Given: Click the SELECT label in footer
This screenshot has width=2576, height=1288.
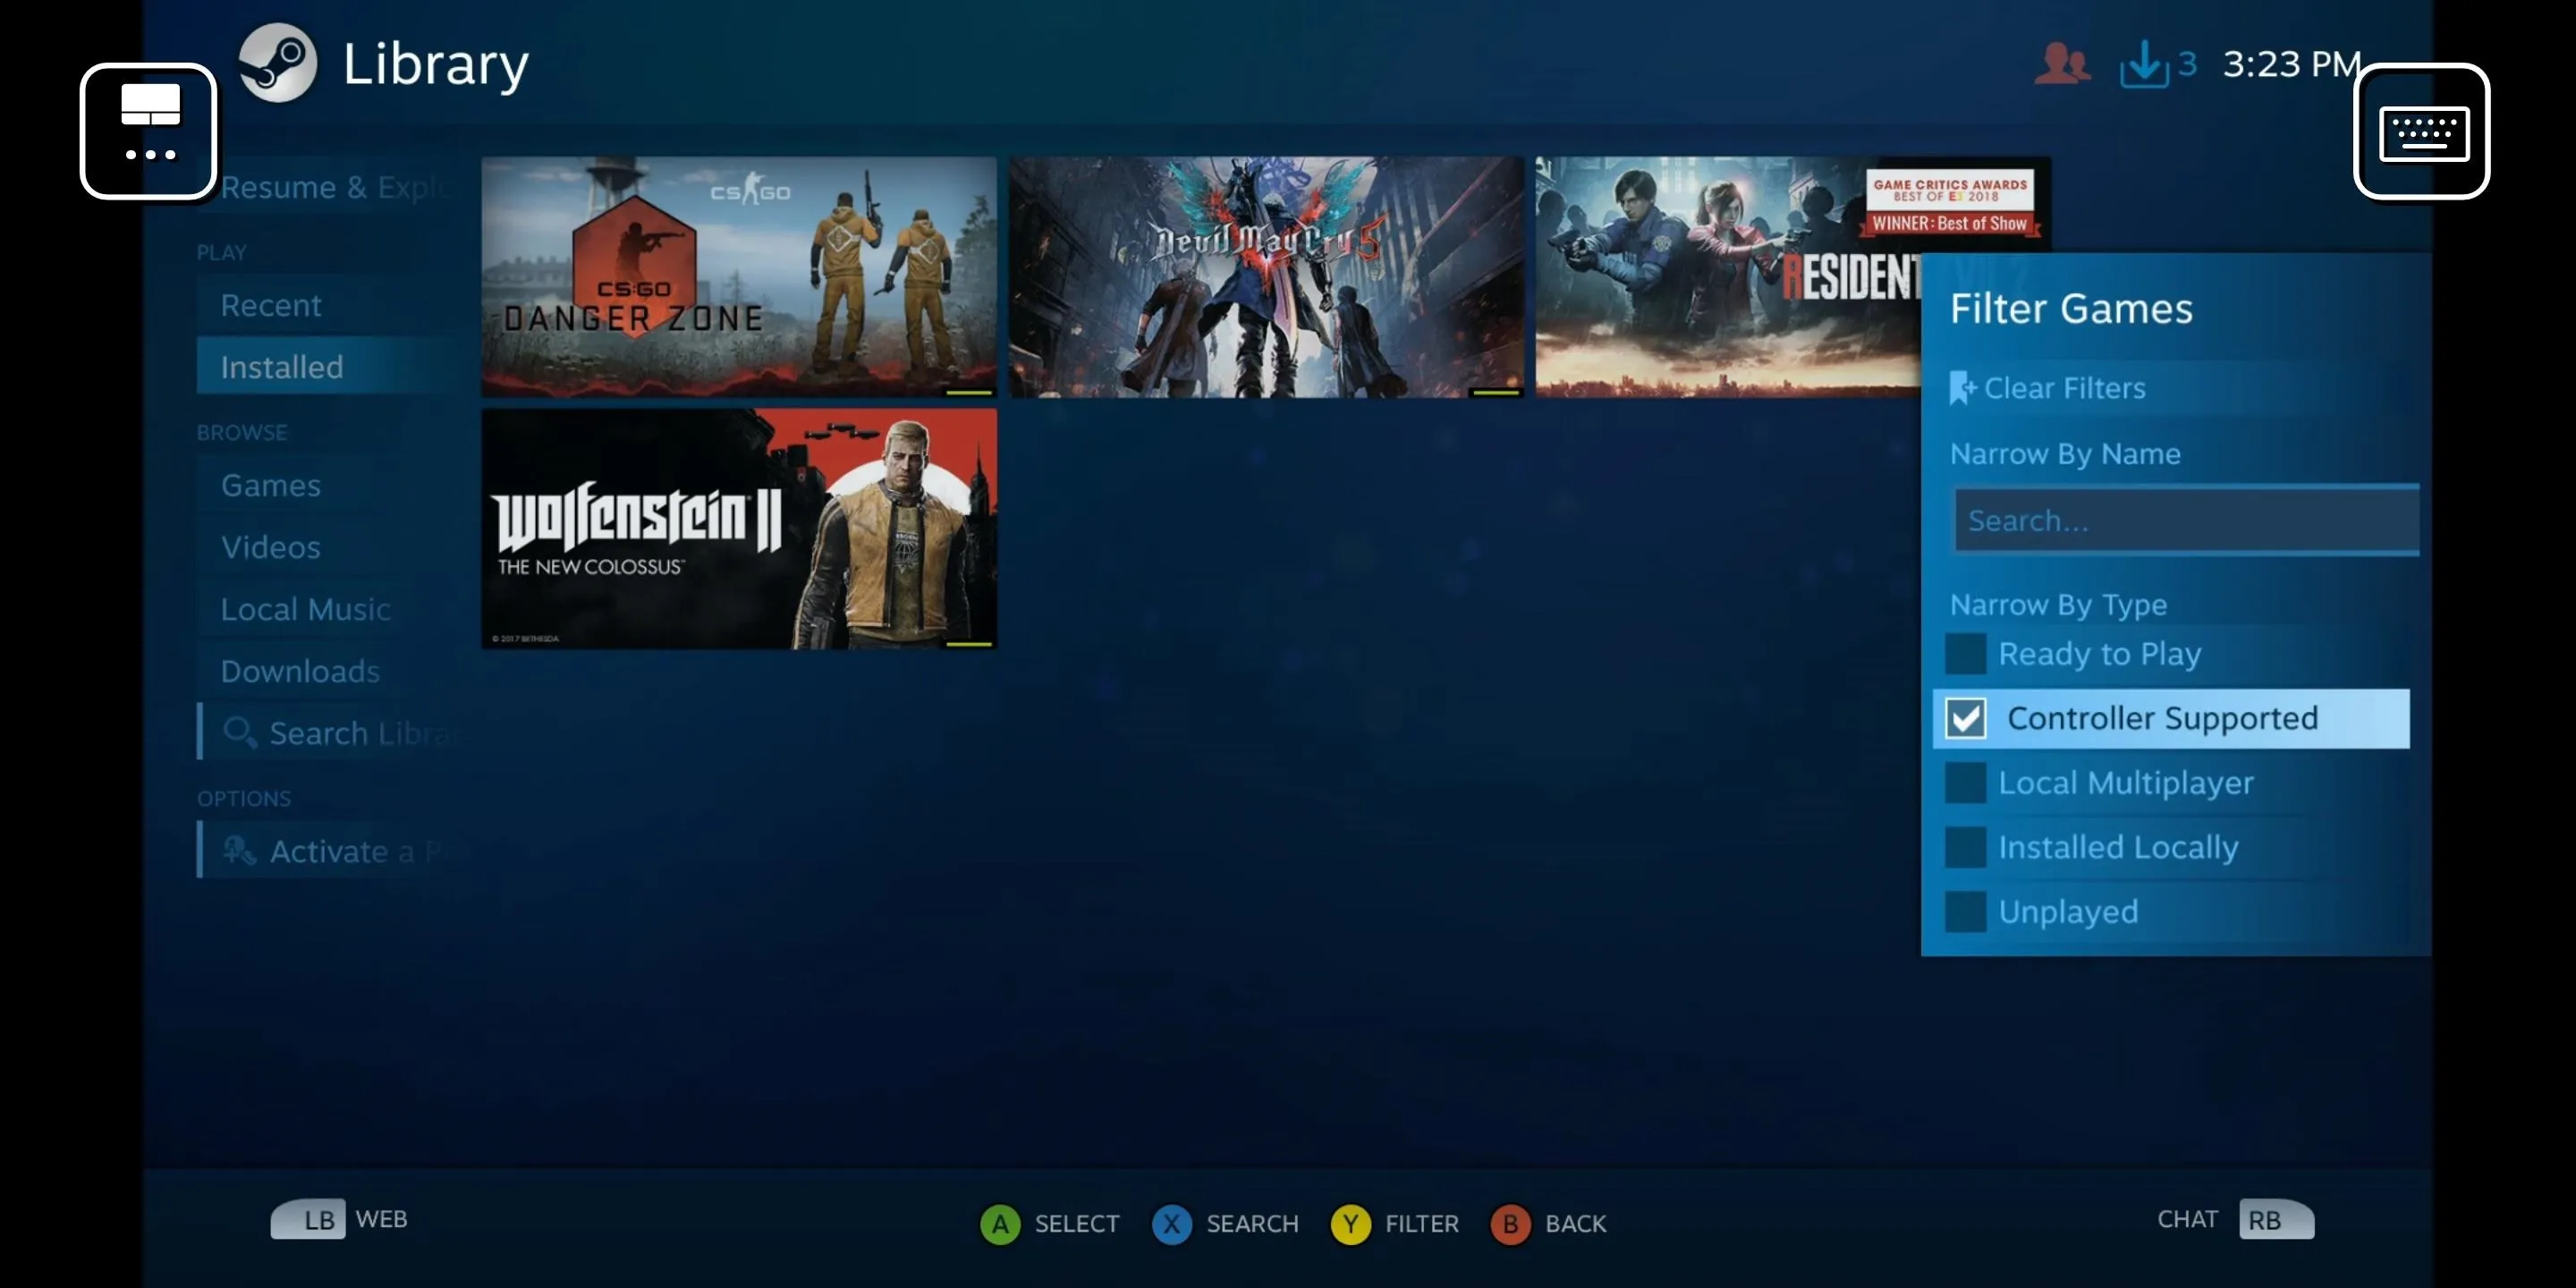Looking at the screenshot, I should click(x=1076, y=1223).
